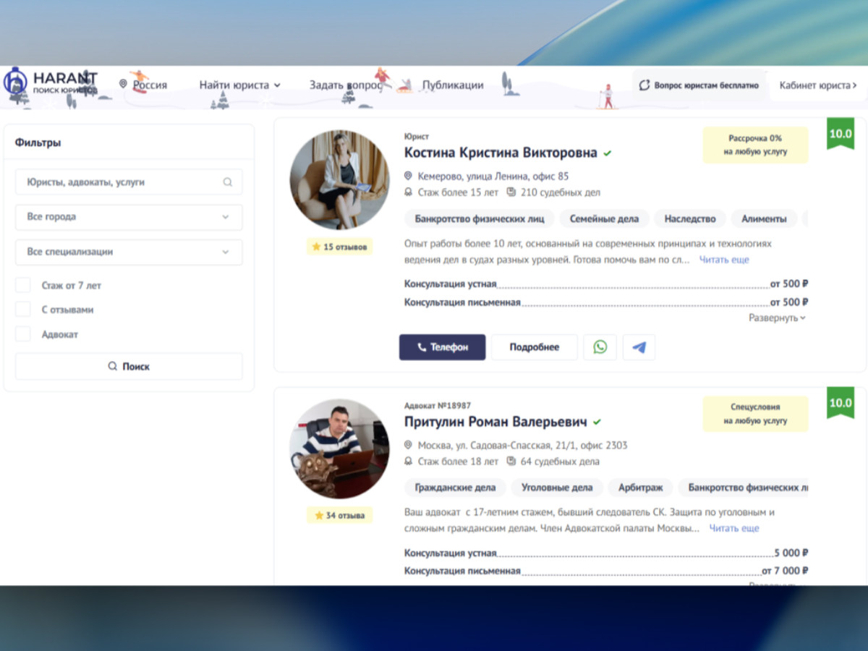Open the Все города dropdown
This screenshot has height=651, width=868.
coord(129,217)
